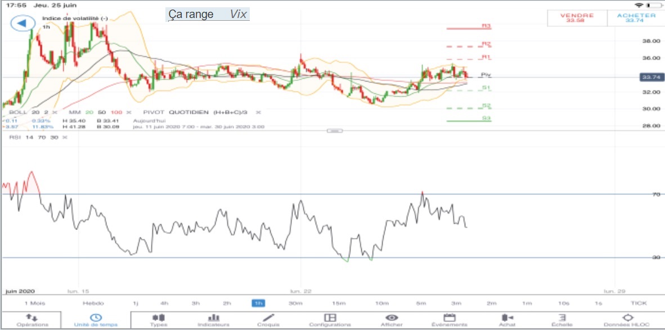The width and height of the screenshot is (665, 330).
Task: Tap the panel divider handle above RSI
Action: [335, 130]
